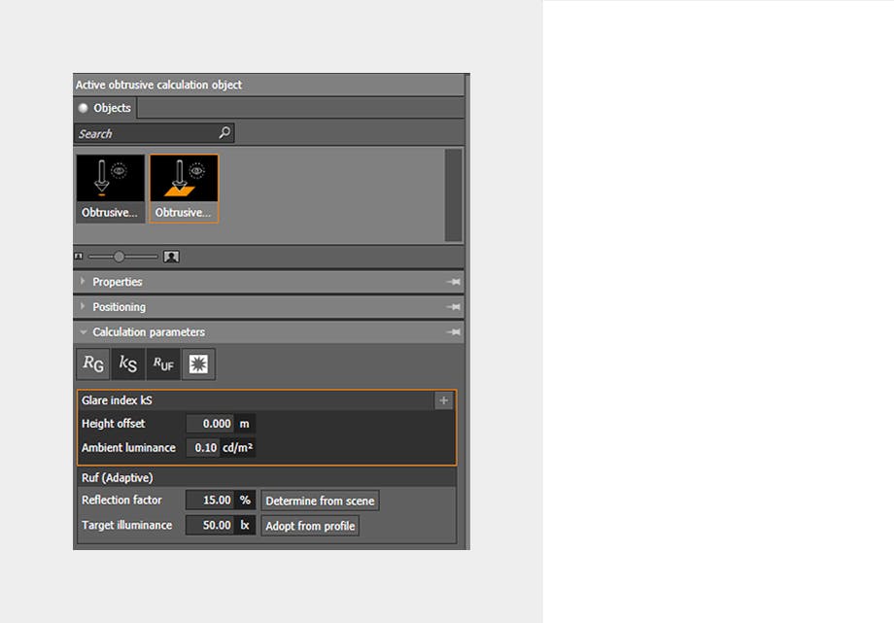The width and height of the screenshot is (894, 623).
Task: Select the RUF upward flux button
Action: click(163, 364)
